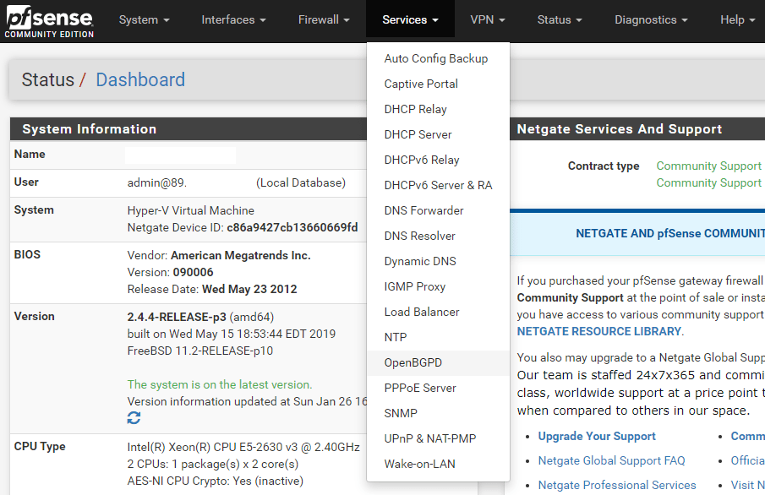The width and height of the screenshot is (765, 495).
Task: Click Netgate Device ID c86a9427cb13660669fd
Action: pyautogui.click(x=292, y=228)
